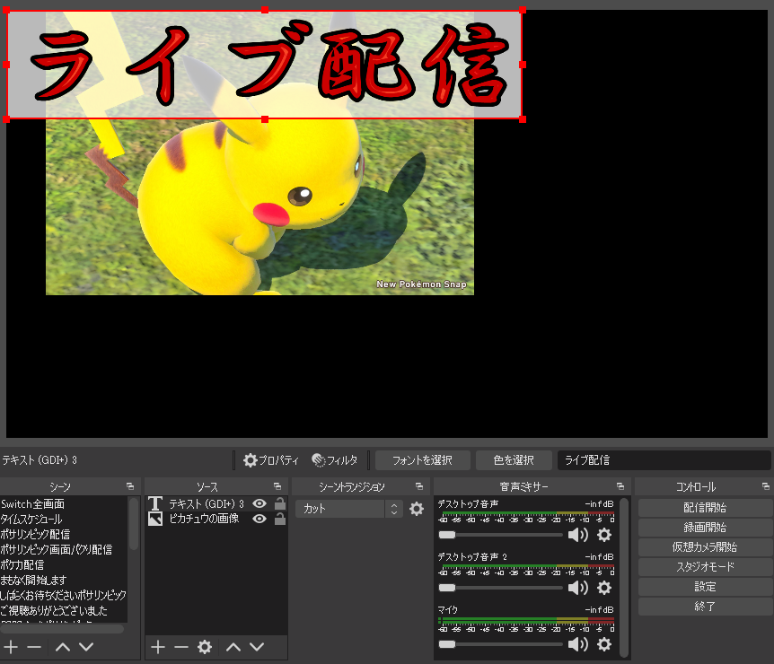The width and height of the screenshot is (774, 664).
Task: Click the 色を選択 button
Action: click(x=514, y=460)
